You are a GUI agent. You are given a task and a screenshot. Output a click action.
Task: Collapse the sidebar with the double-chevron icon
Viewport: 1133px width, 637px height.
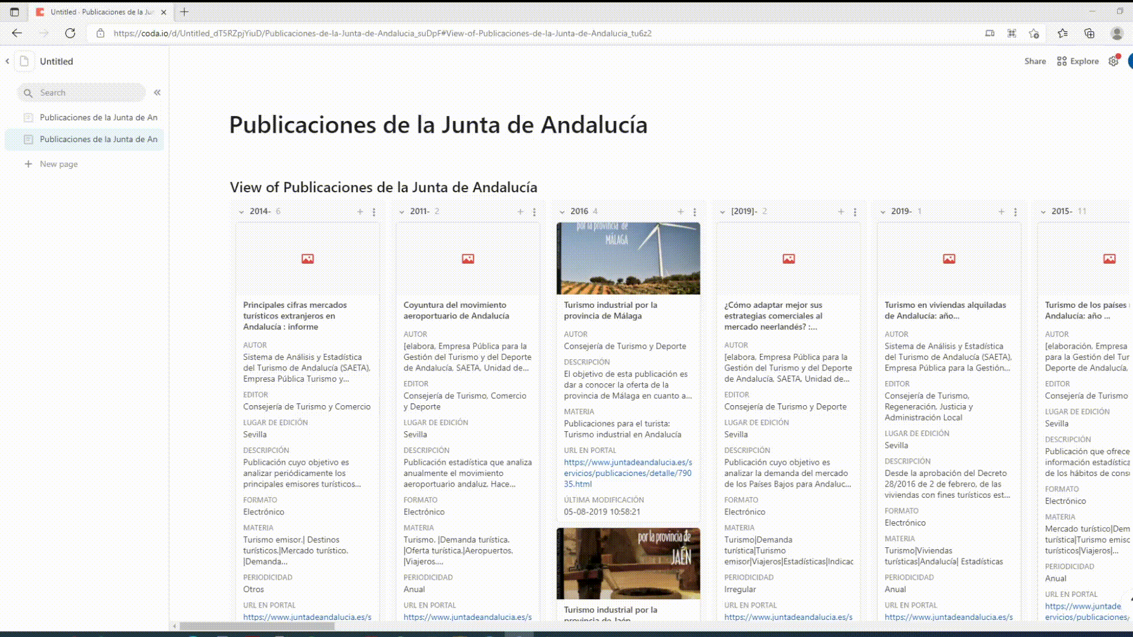pos(157,93)
